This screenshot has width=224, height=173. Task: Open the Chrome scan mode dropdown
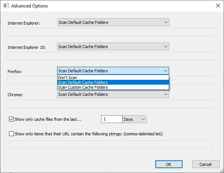pyautogui.click(x=113, y=94)
